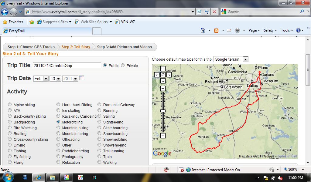Screen dimensions: 311x182
Task: Select the Public radio button
Action: [x=105, y=65]
